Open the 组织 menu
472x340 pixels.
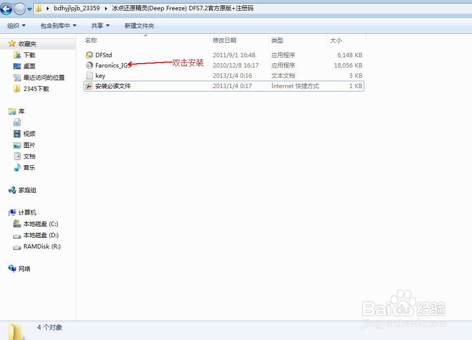16,26
